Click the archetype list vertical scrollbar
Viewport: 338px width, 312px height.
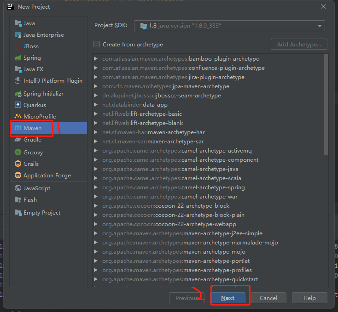(326, 104)
